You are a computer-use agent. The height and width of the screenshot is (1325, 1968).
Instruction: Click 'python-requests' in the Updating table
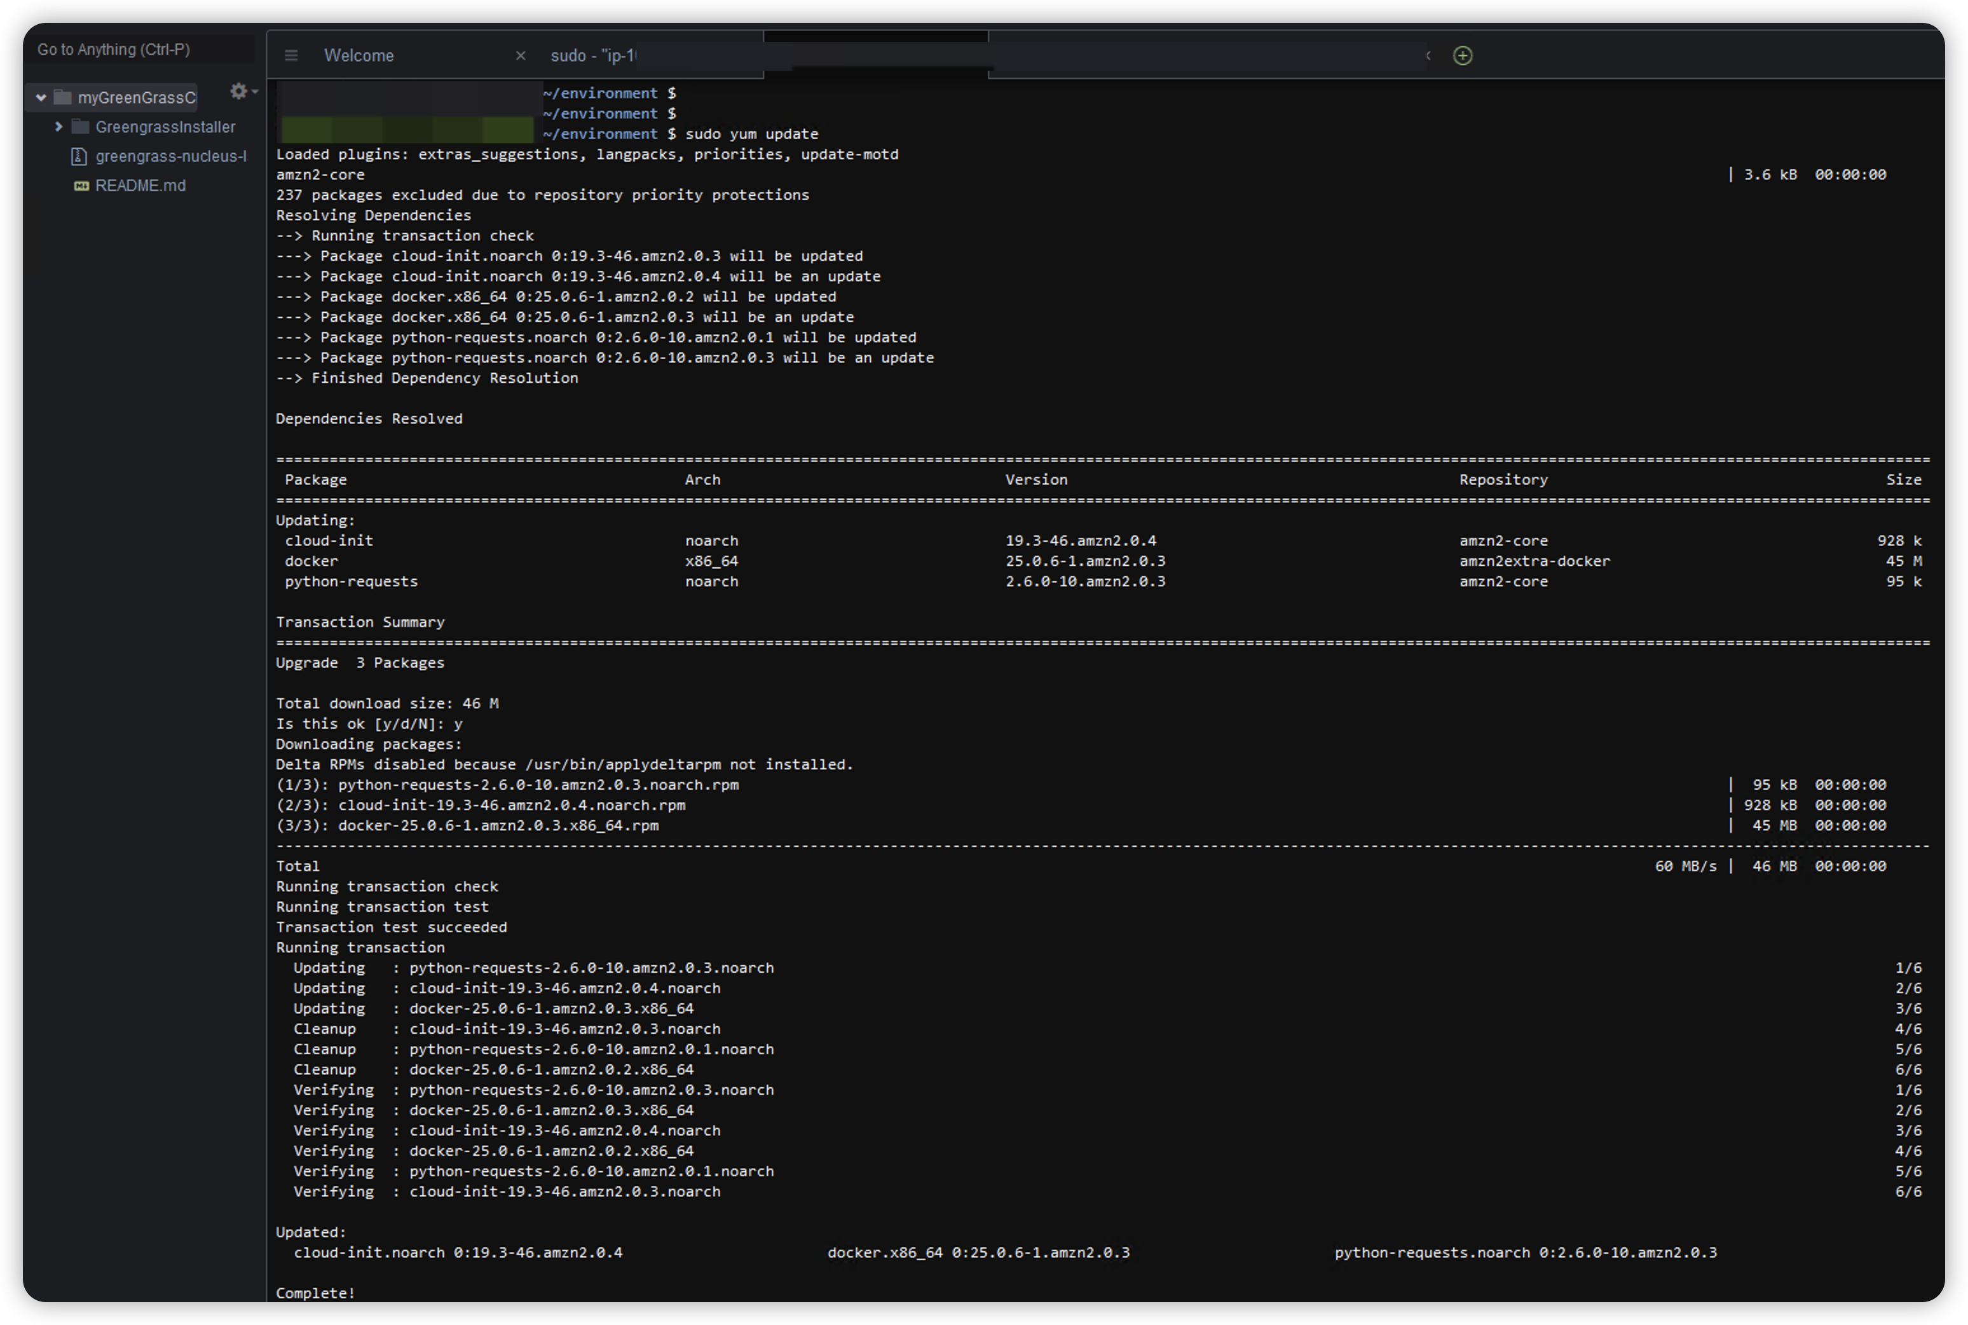point(352,581)
